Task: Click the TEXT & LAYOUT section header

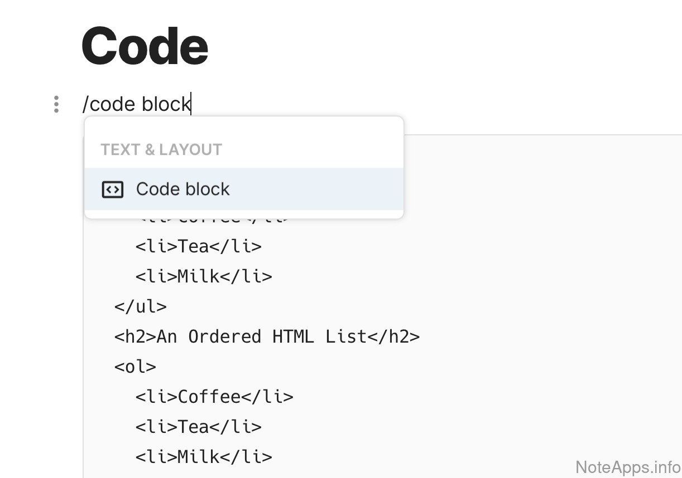Action: coord(161,149)
